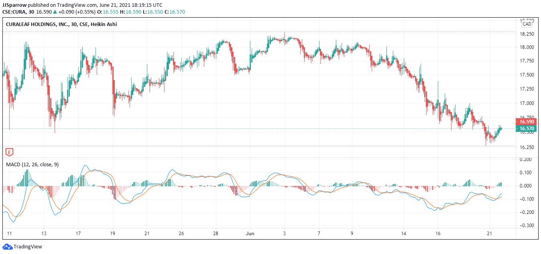This screenshot has width=541, height=254.
Task: Click the earnings E marker icon
Action: coord(10,152)
